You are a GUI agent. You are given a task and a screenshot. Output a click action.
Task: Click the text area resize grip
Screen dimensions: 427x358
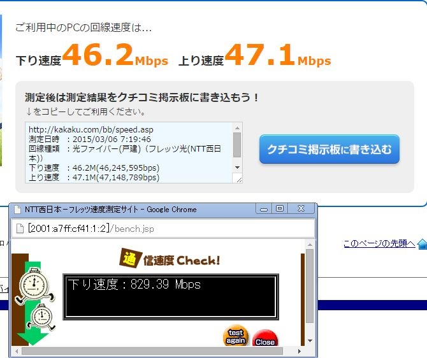pos(239,180)
